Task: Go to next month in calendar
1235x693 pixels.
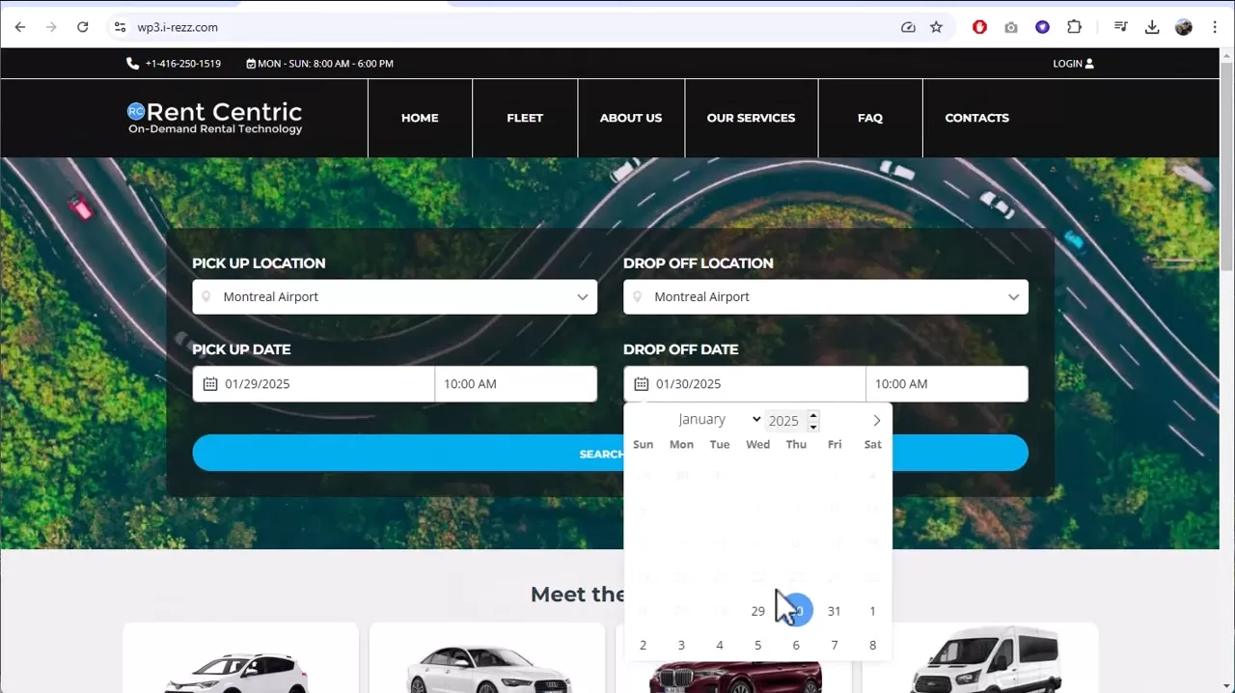Action: click(876, 421)
